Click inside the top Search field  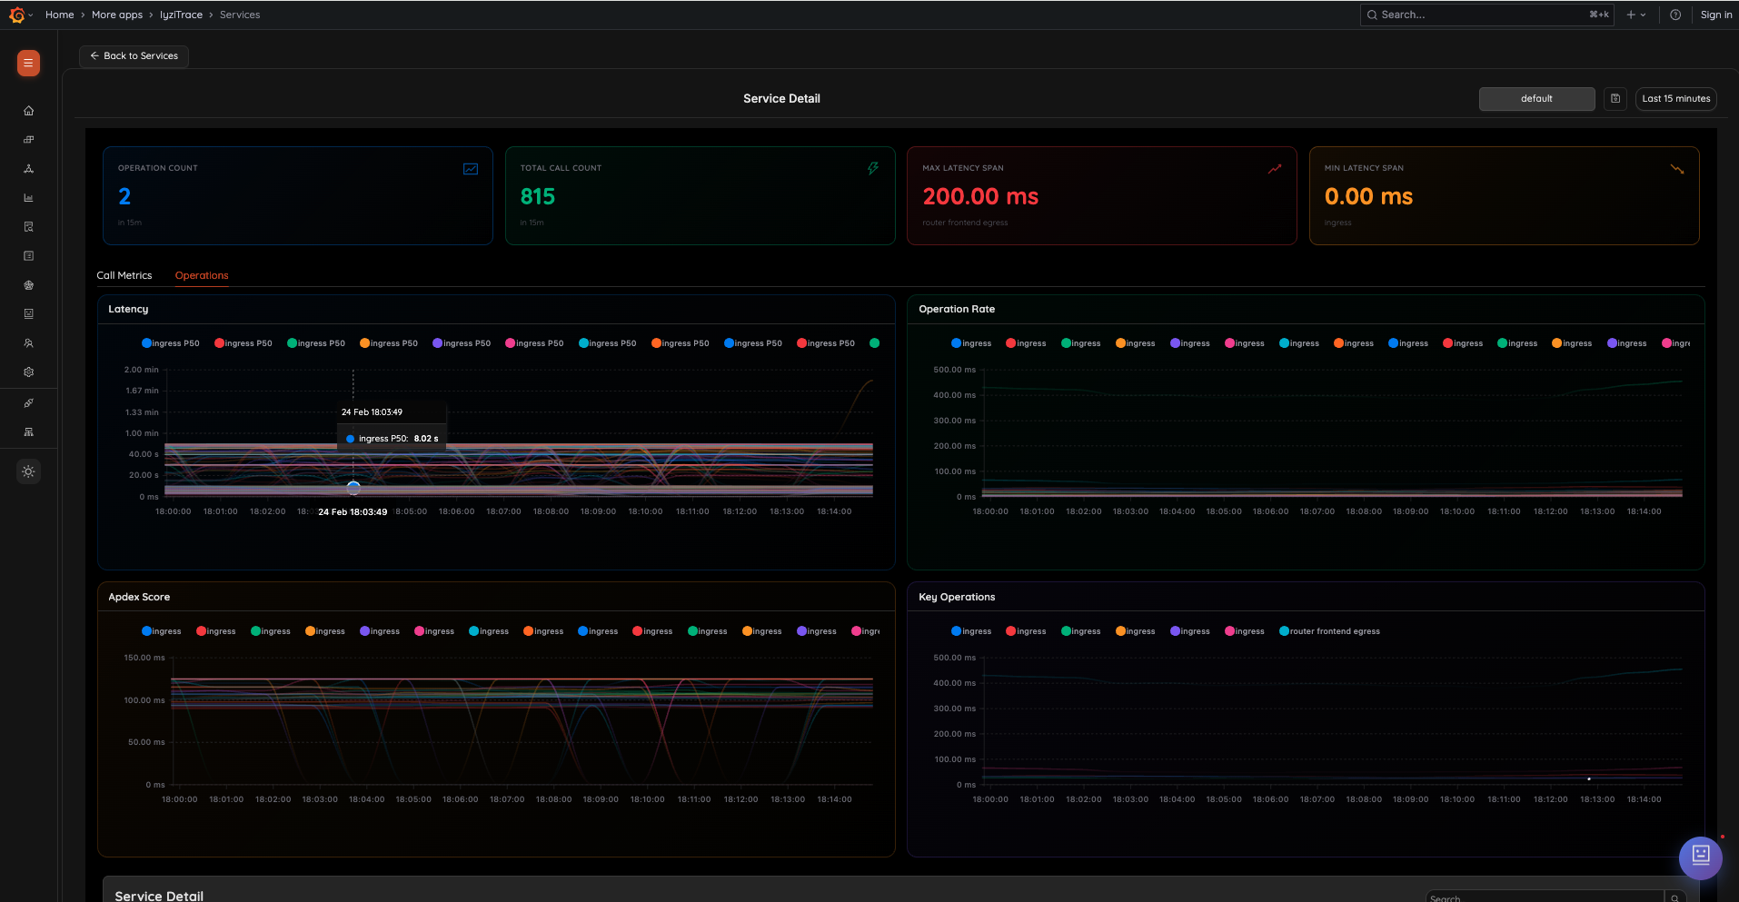click(1481, 15)
